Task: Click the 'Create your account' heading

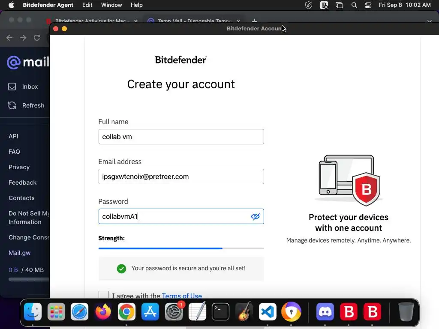Action: pyautogui.click(x=181, y=84)
